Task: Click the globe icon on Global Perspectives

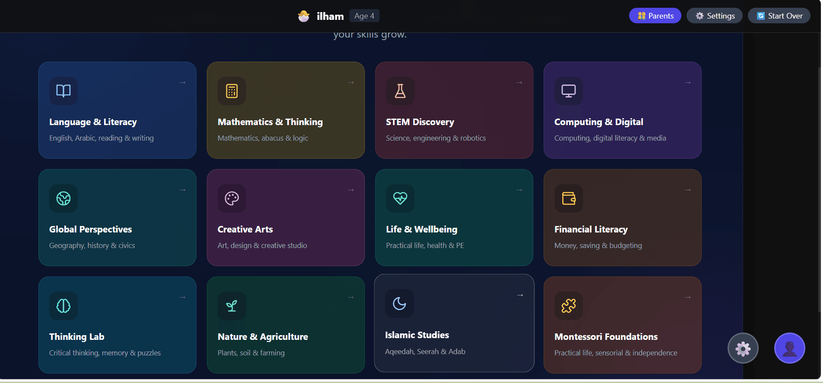Action: coord(63,198)
